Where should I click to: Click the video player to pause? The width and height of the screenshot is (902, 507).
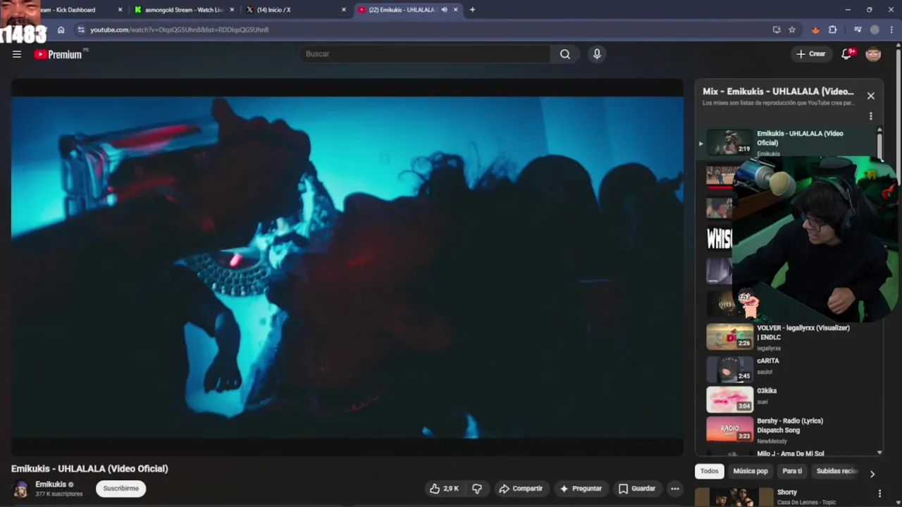pos(347,268)
